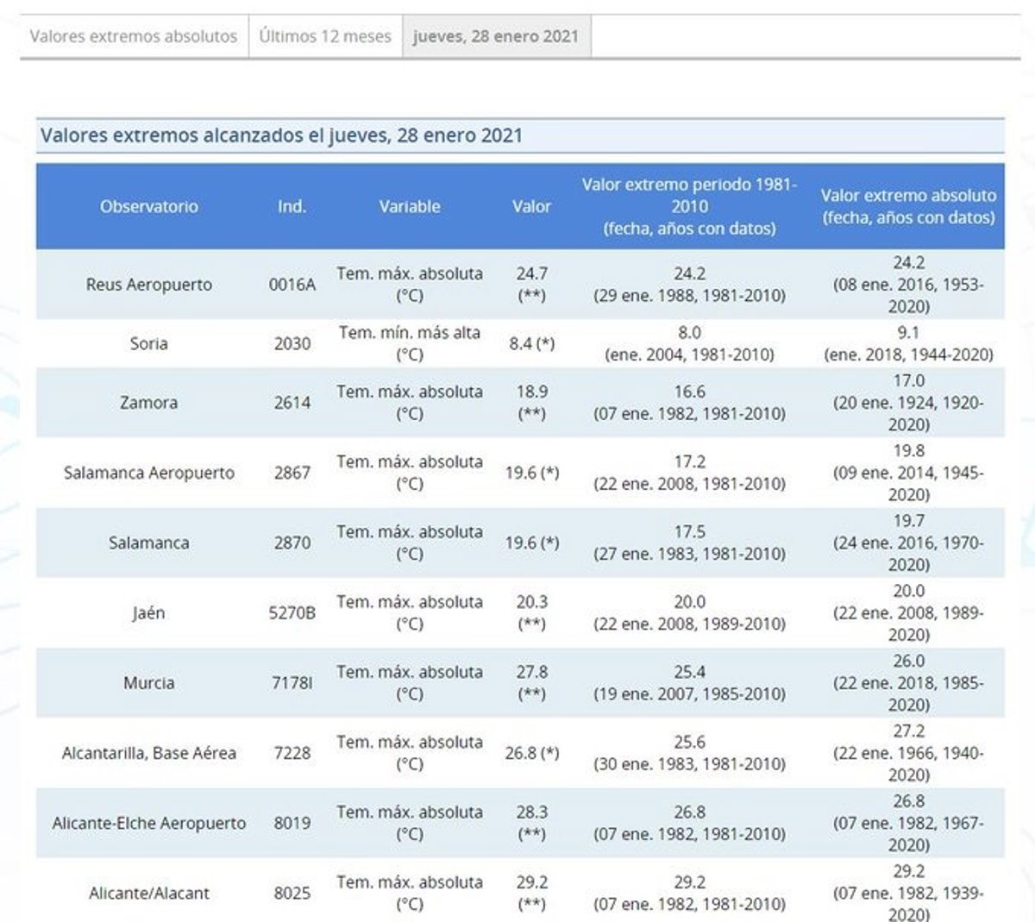
Task: Click the Alicante/Alacant observatory name
Action: (x=148, y=894)
